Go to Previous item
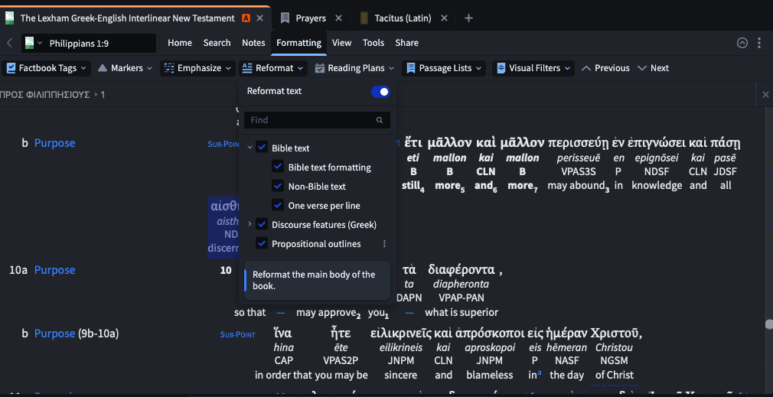 (605, 68)
